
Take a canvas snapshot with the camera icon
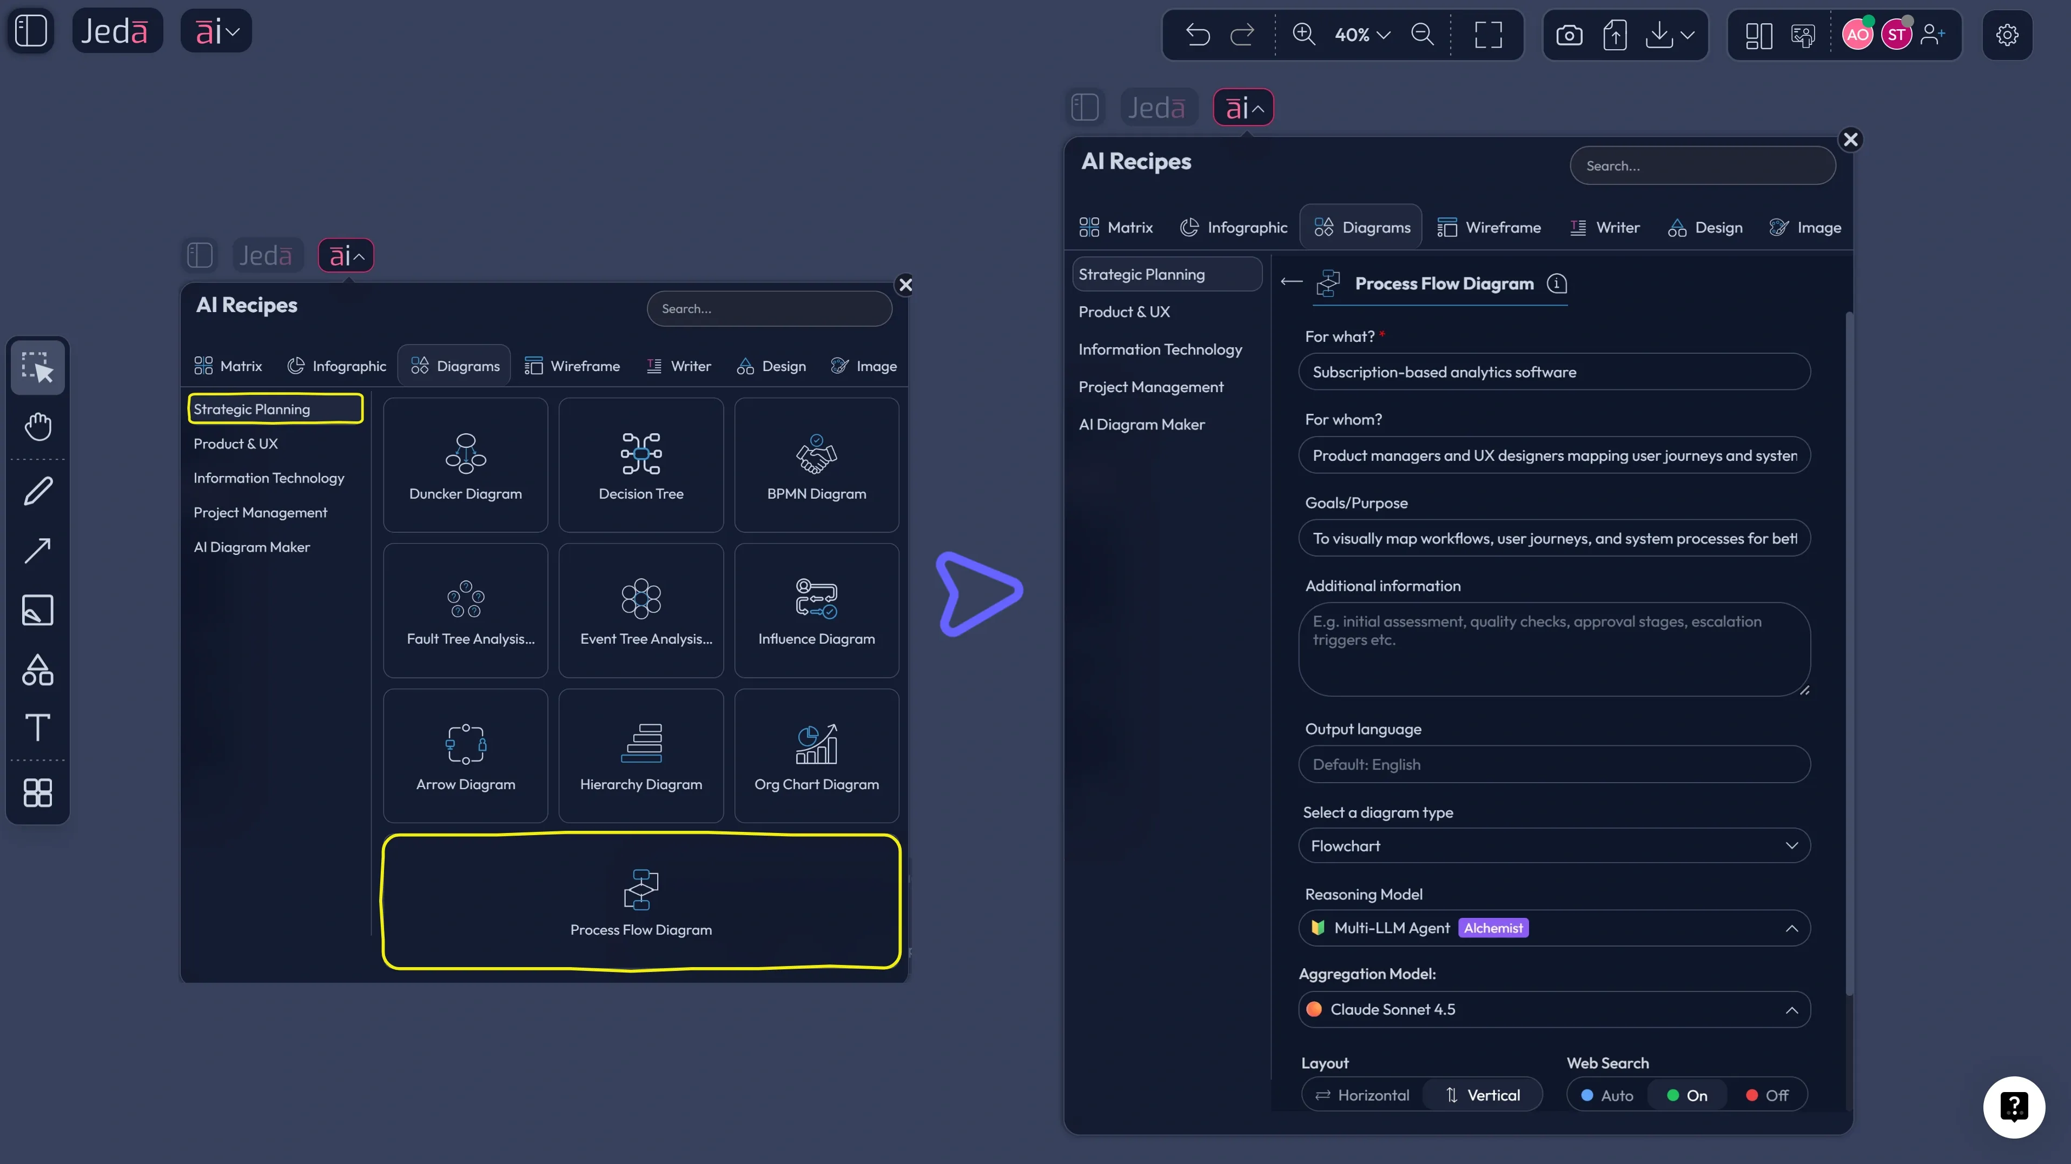(x=1569, y=35)
